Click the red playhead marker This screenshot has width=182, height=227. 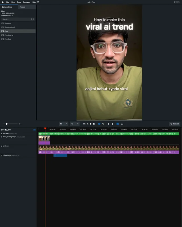pyautogui.click(x=45, y=129)
